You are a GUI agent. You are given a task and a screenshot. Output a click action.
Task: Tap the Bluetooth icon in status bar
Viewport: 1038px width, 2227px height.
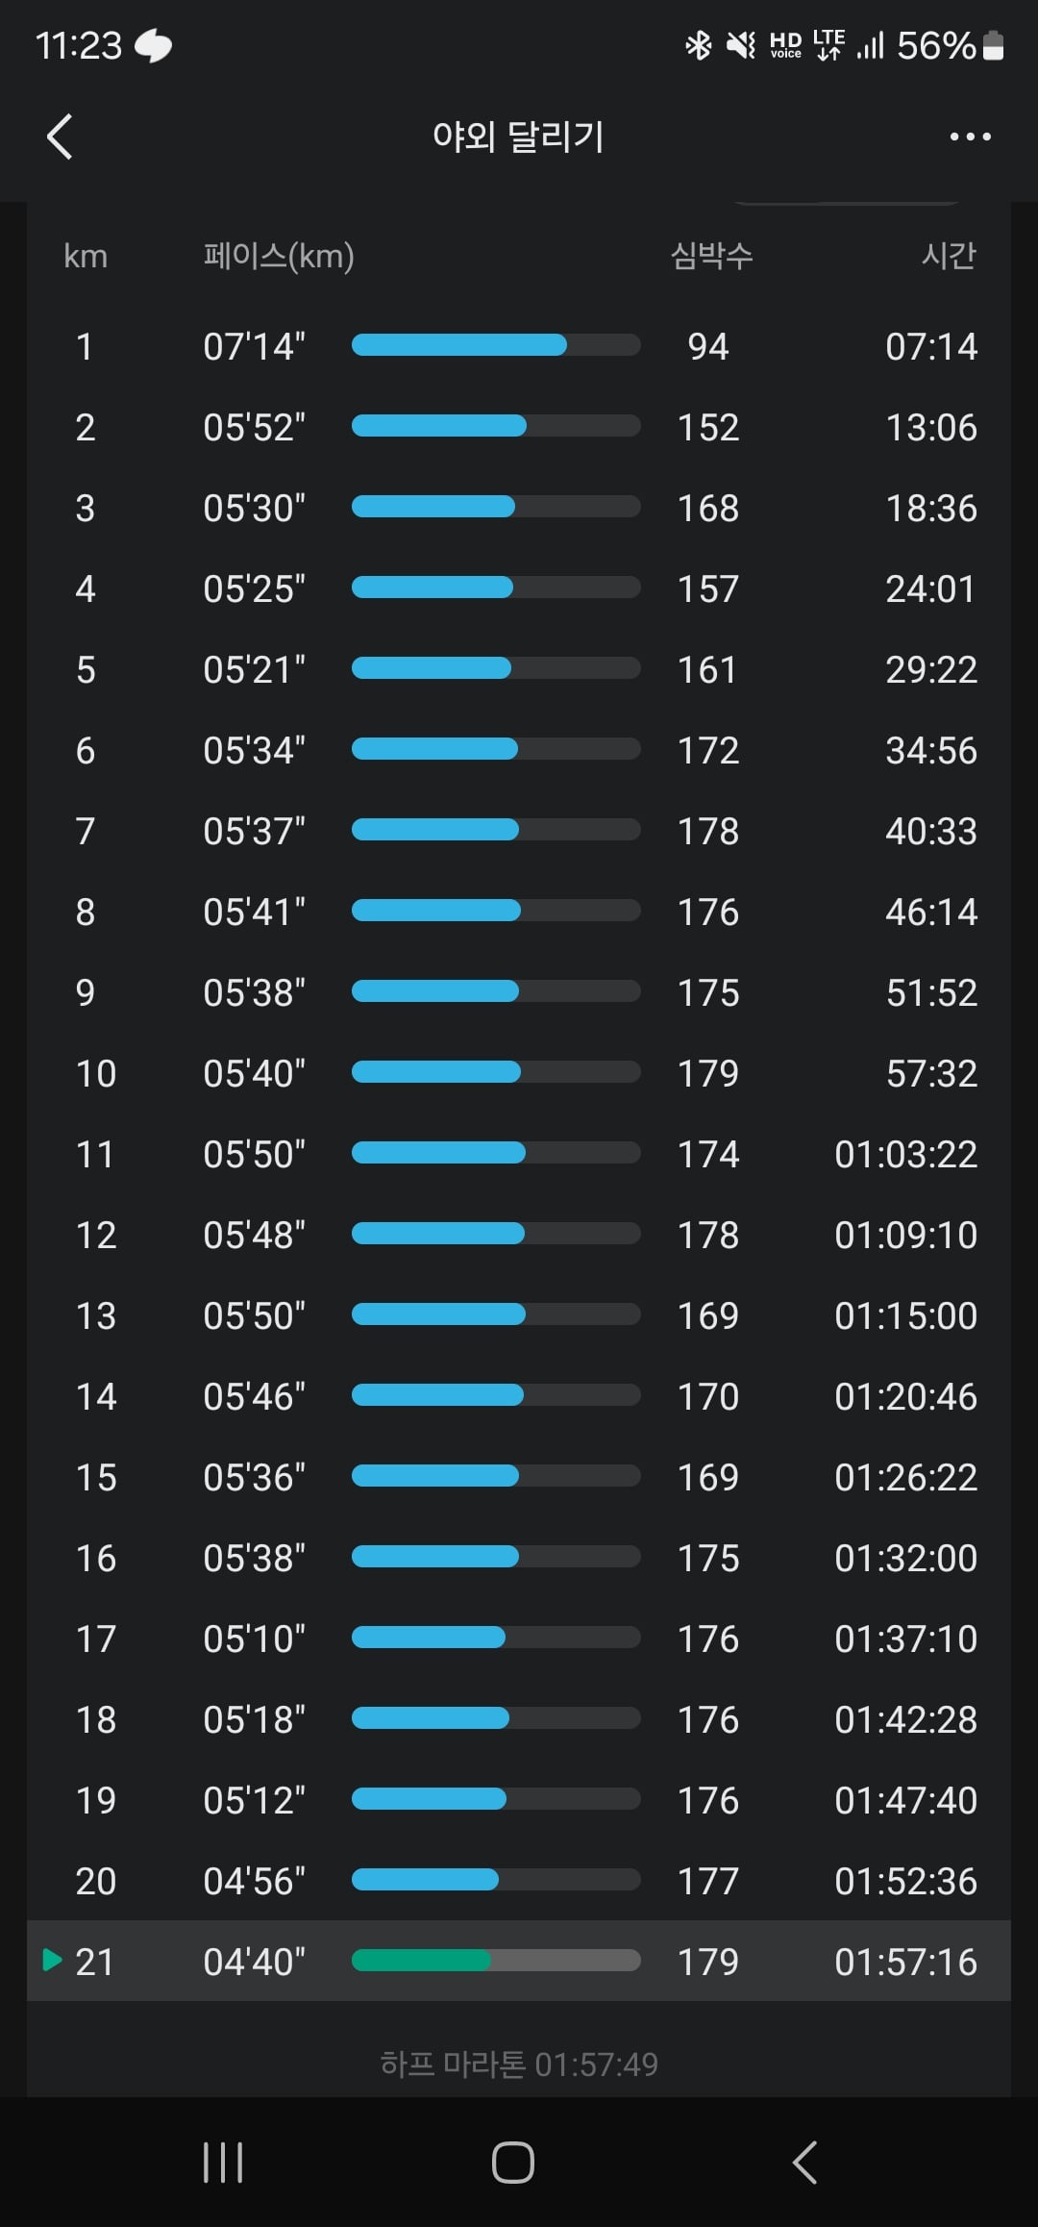(699, 45)
